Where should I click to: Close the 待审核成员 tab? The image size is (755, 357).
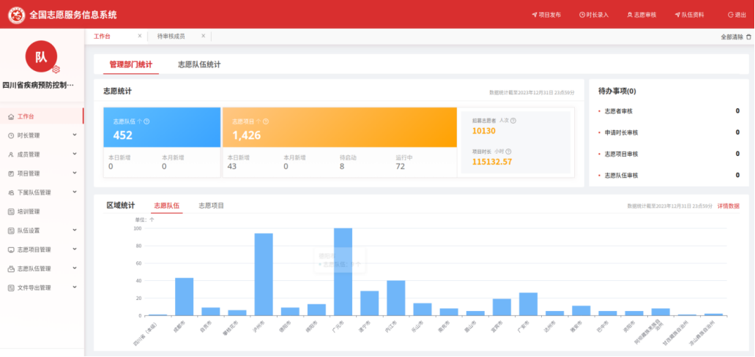pos(203,36)
